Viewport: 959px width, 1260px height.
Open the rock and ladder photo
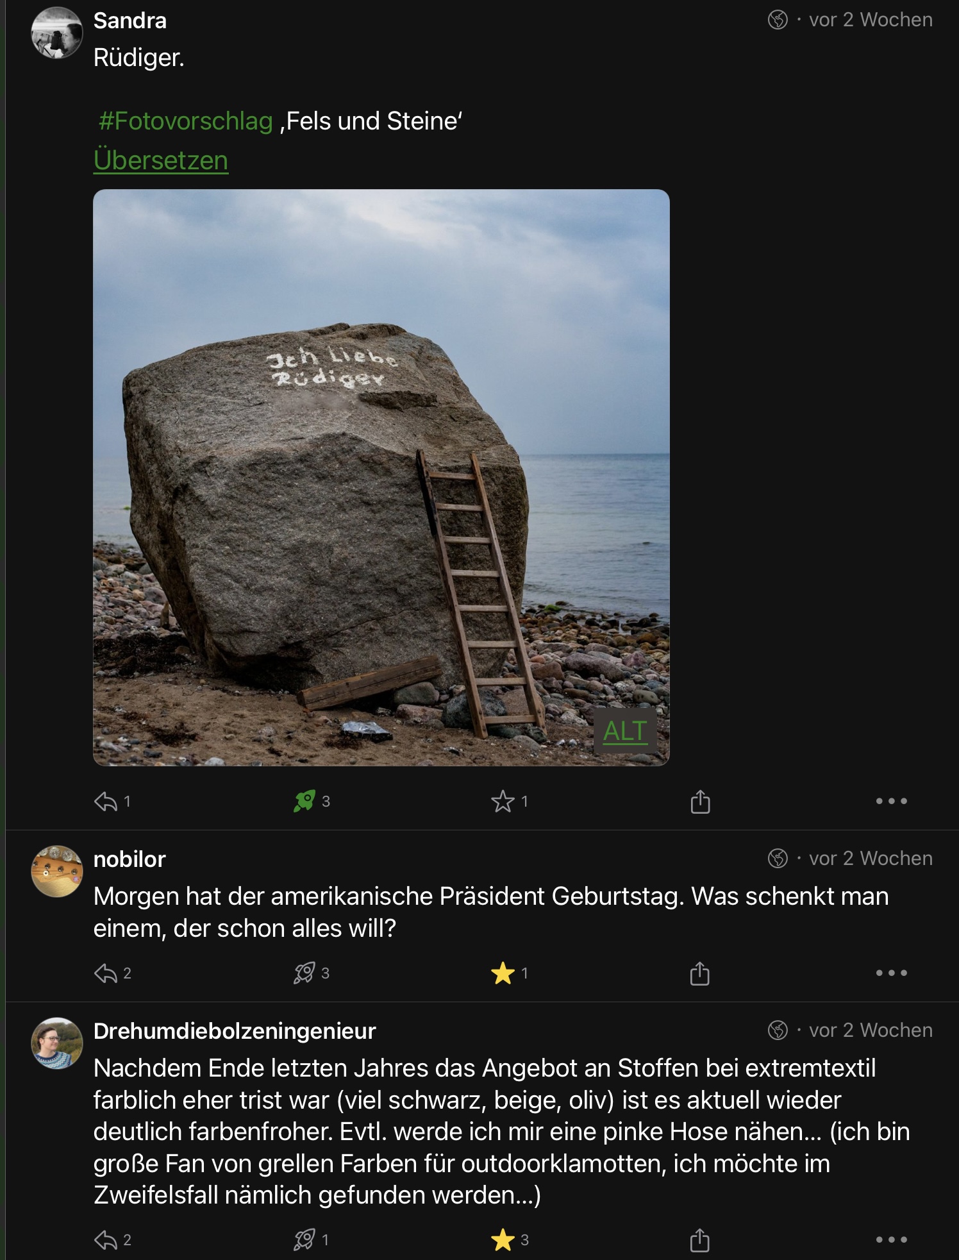pos(381,477)
